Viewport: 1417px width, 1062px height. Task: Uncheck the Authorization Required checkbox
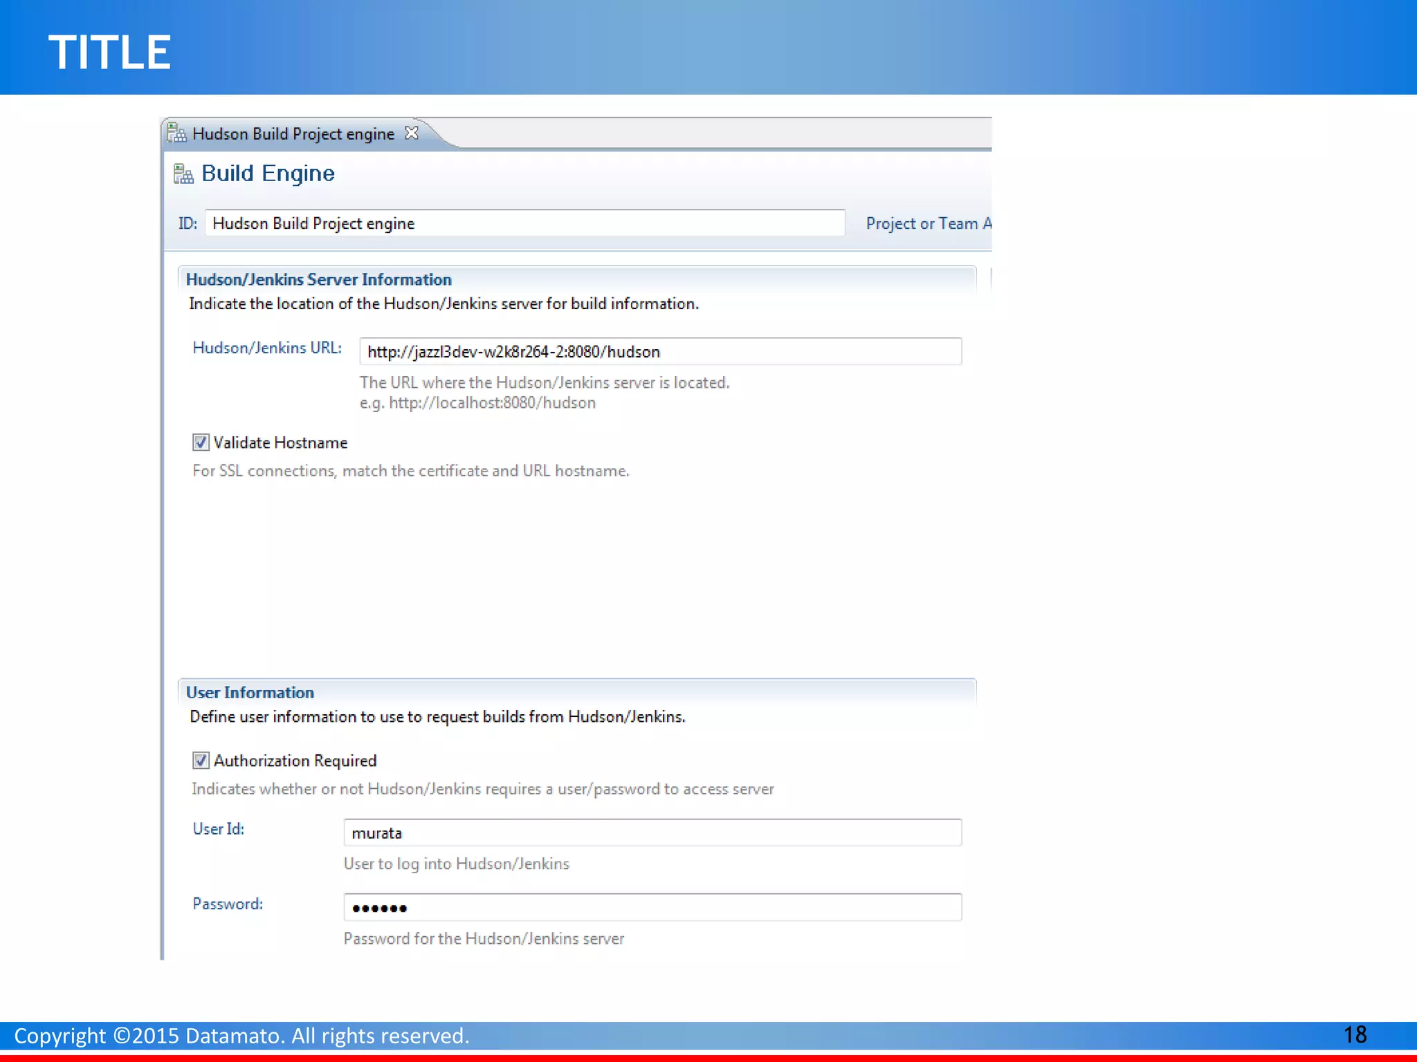(201, 761)
